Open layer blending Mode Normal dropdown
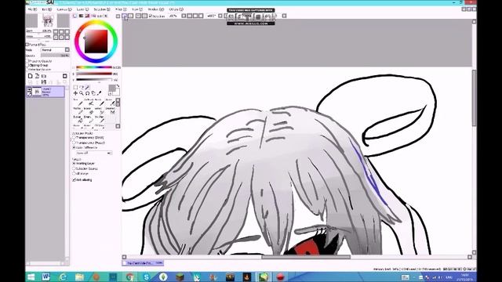The width and height of the screenshot is (502, 282). pos(55,50)
